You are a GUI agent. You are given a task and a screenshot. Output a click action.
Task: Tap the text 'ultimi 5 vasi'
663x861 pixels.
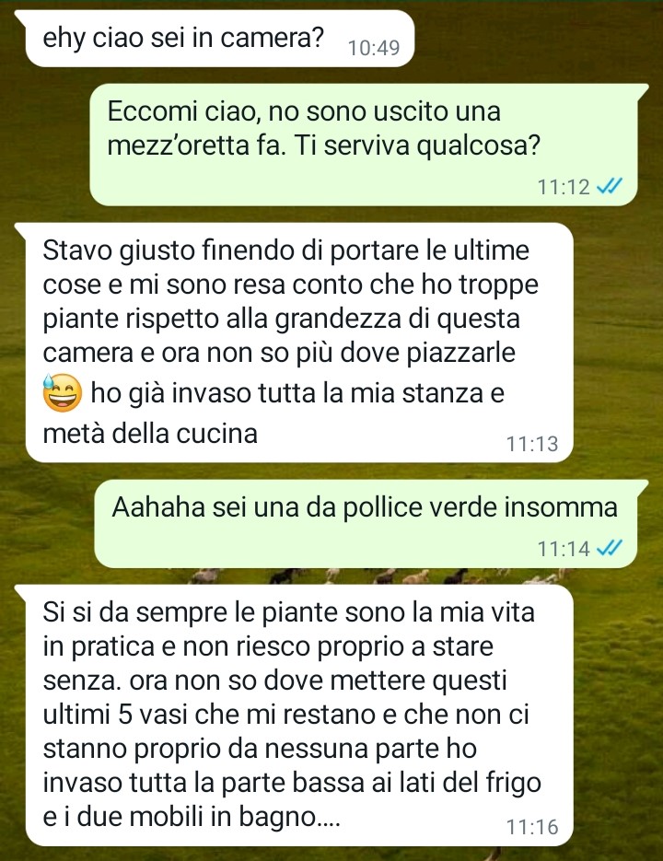[x=117, y=715]
